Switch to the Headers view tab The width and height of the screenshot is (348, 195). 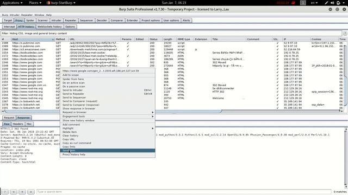tap(18, 124)
